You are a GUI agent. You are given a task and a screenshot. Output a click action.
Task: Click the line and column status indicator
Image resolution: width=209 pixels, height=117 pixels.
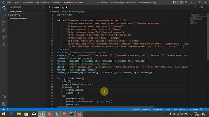click(x=141, y=109)
